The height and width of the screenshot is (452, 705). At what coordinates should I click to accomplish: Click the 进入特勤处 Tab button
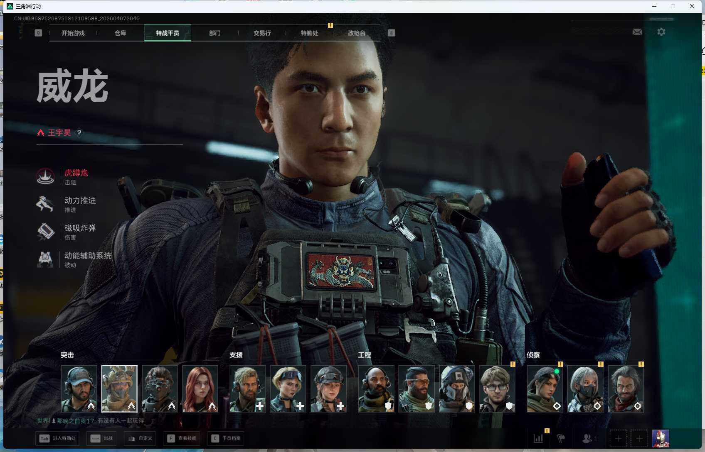click(57, 438)
